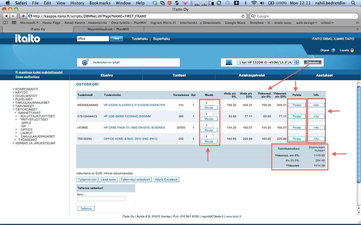Expand the KOMPONENTIT category

click(26, 89)
